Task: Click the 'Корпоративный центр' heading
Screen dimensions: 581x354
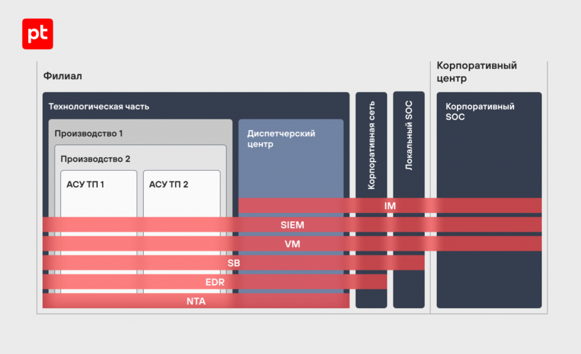Action: pos(477,72)
